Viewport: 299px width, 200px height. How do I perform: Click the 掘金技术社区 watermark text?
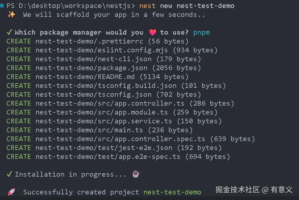[x=237, y=190]
